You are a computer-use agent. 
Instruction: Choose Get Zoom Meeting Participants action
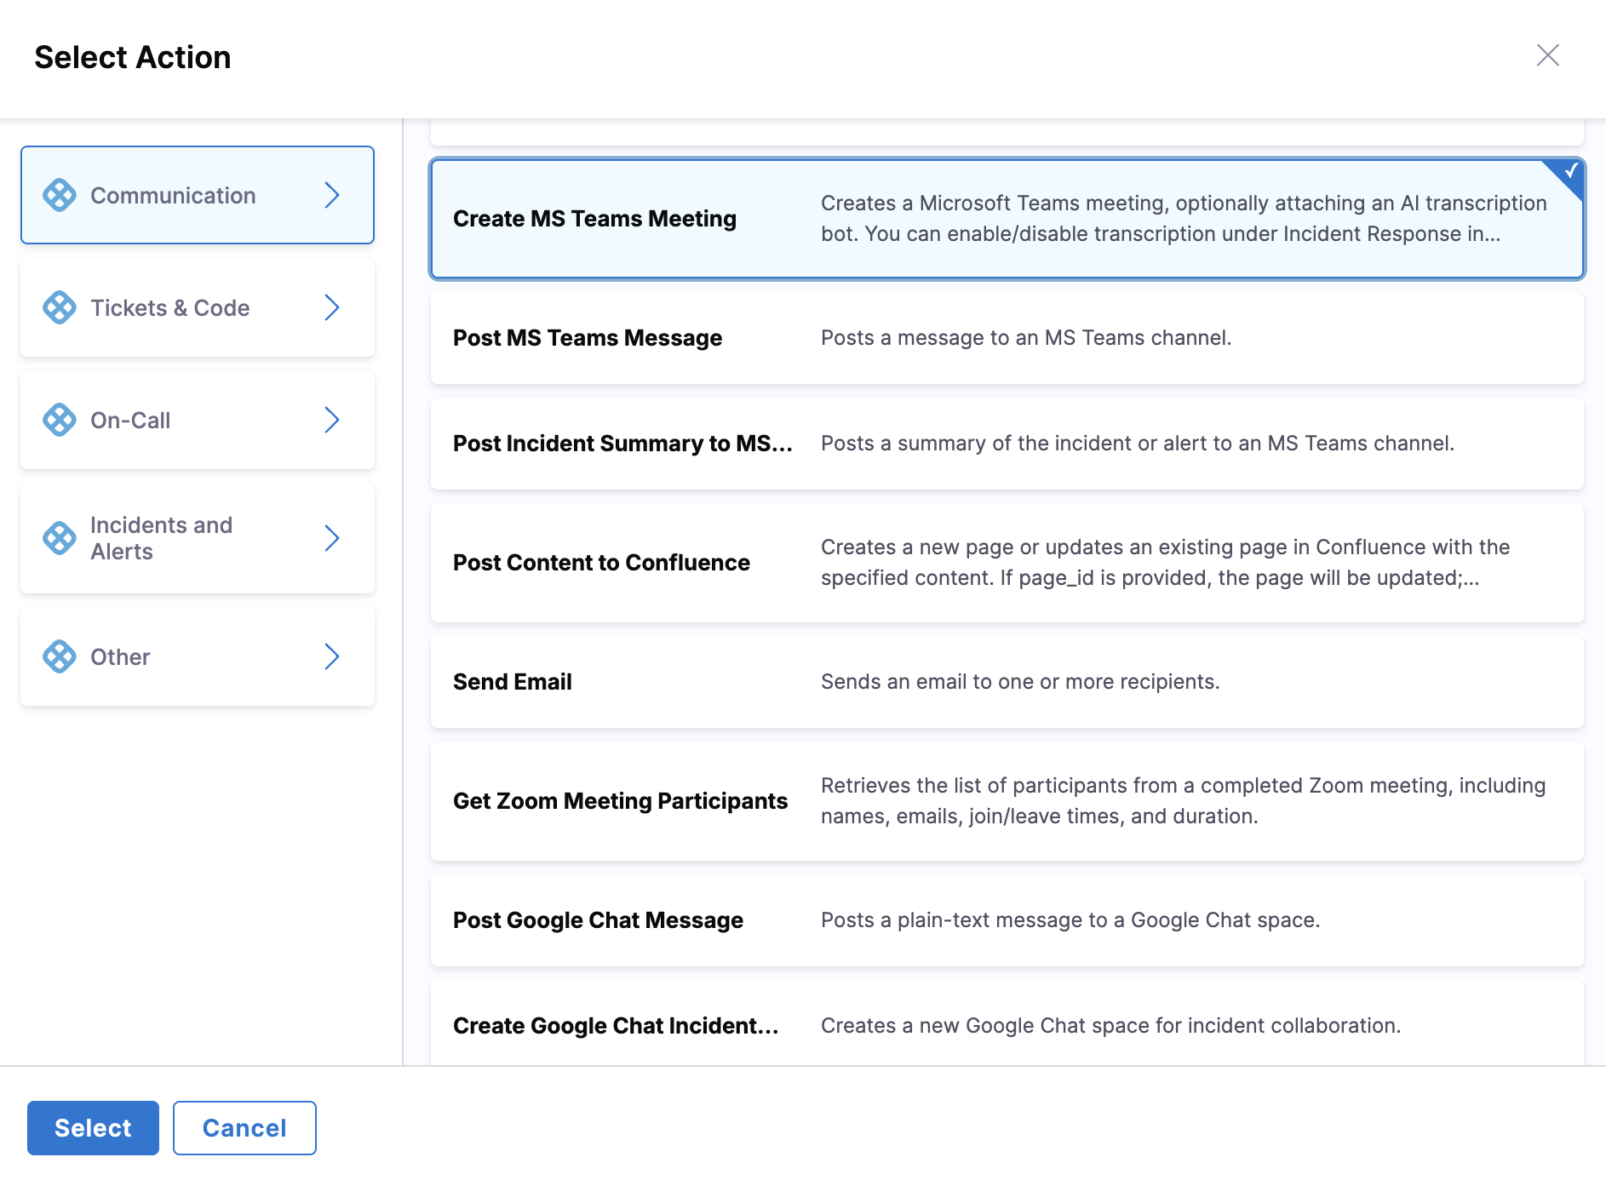[1007, 801]
